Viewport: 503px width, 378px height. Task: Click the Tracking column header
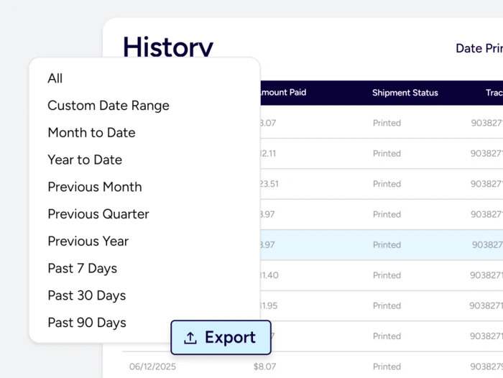tap(493, 93)
